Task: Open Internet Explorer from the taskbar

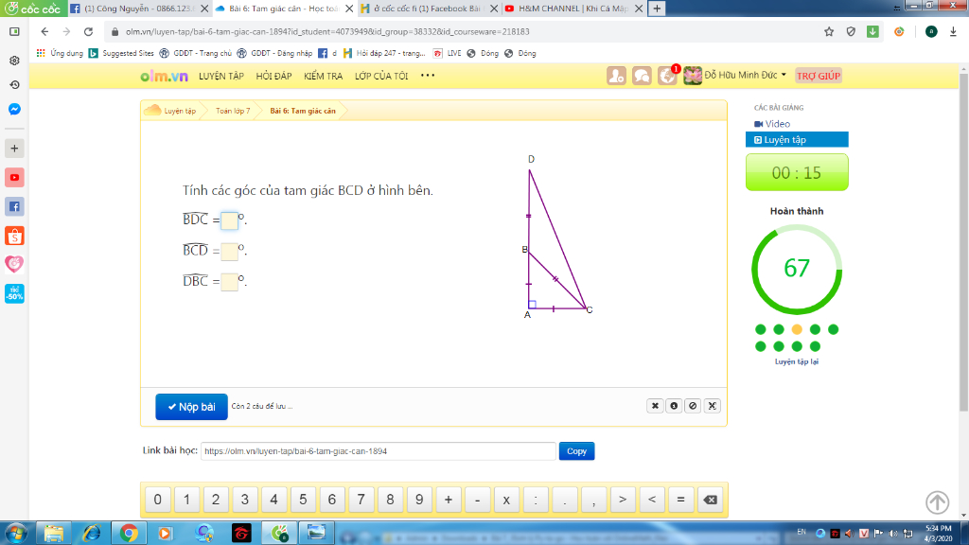Action: click(x=92, y=533)
